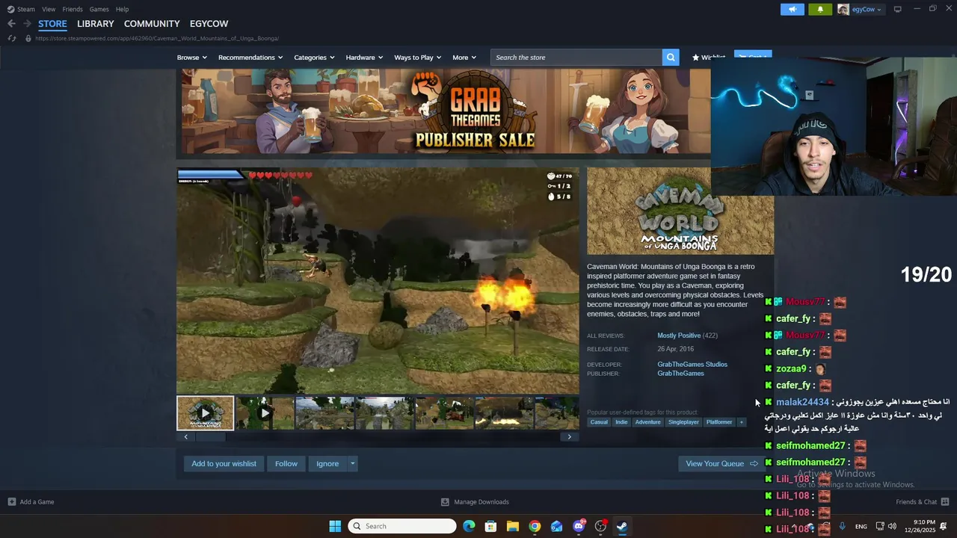The height and width of the screenshot is (538, 957).
Task: Switch to the LIBRARY tab
Action: click(x=96, y=24)
